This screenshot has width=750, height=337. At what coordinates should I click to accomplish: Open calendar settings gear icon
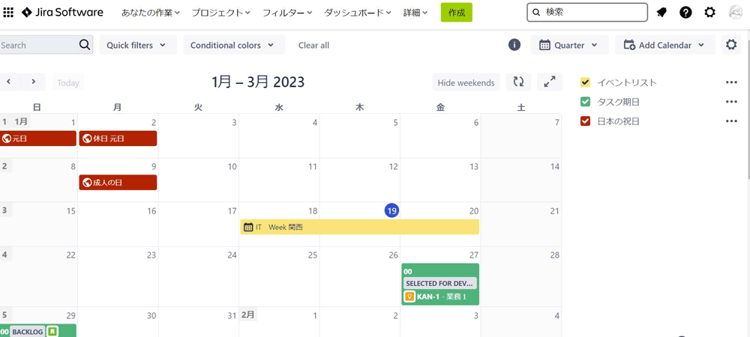point(732,45)
